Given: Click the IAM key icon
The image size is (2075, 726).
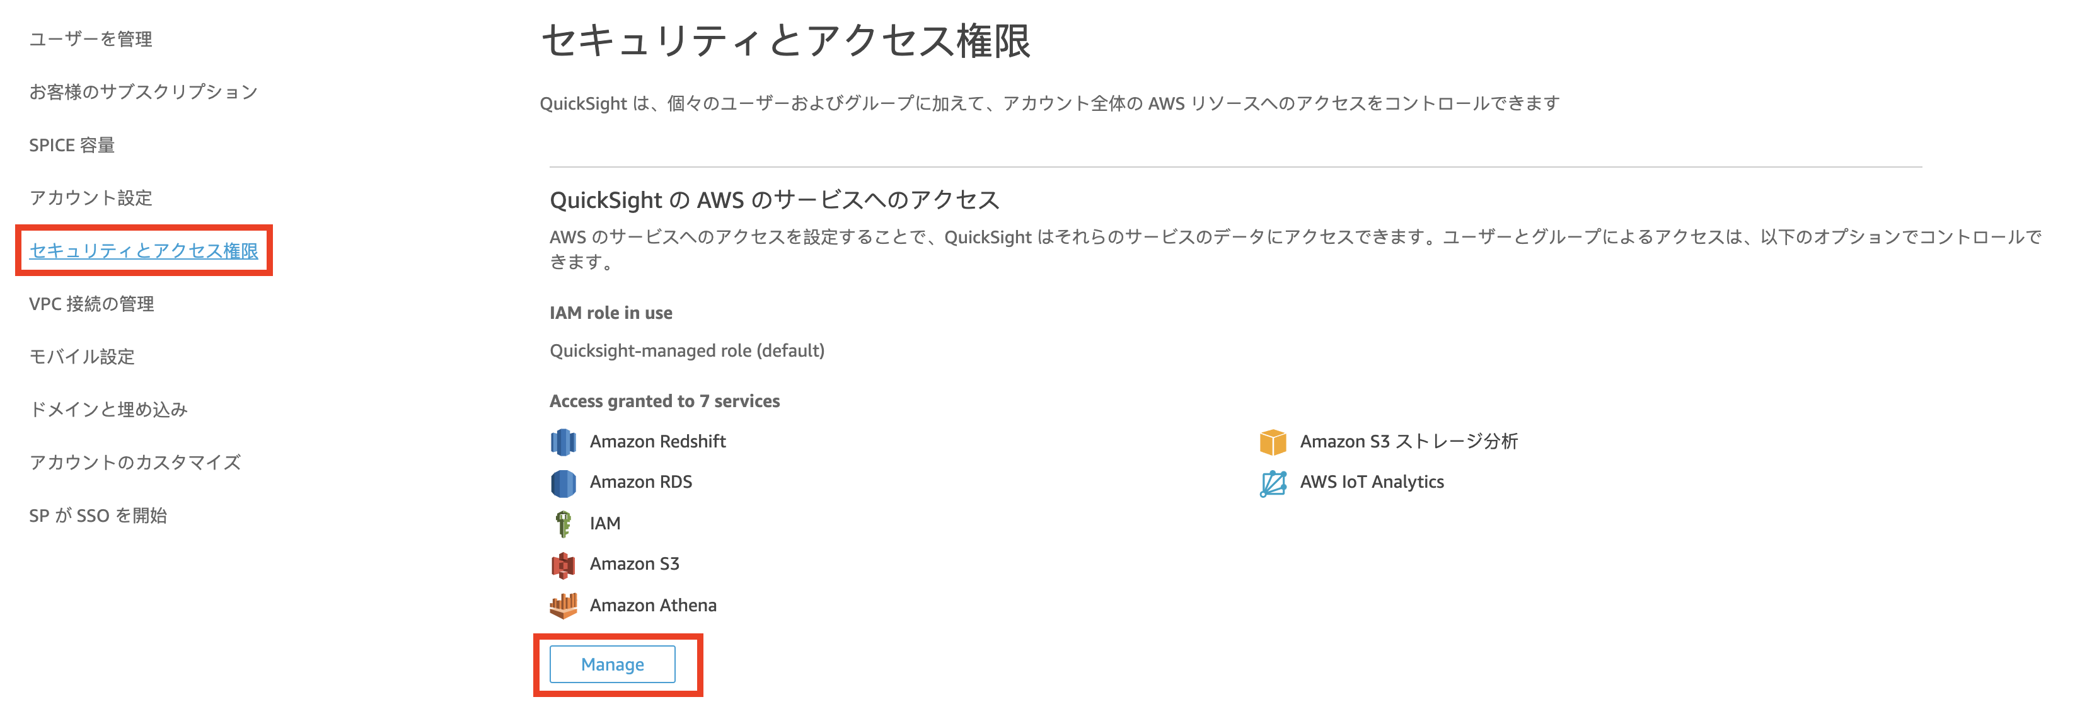Looking at the screenshot, I should click(564, 523).
